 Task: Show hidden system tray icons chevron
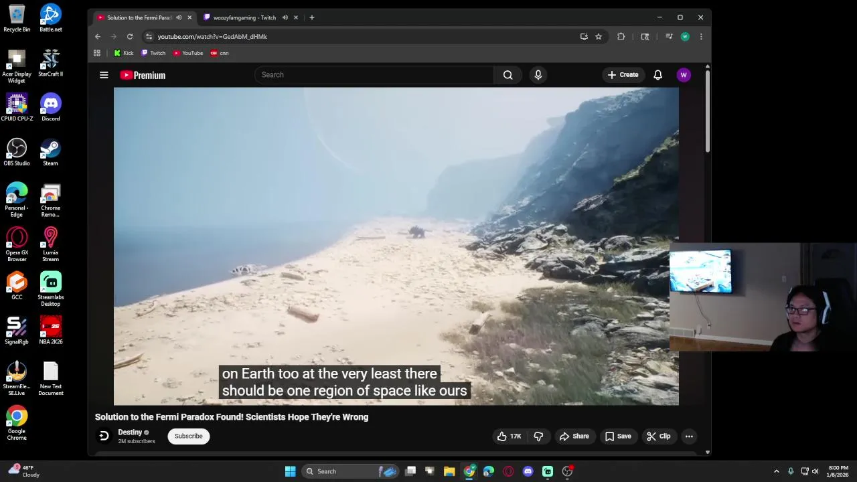776,471
